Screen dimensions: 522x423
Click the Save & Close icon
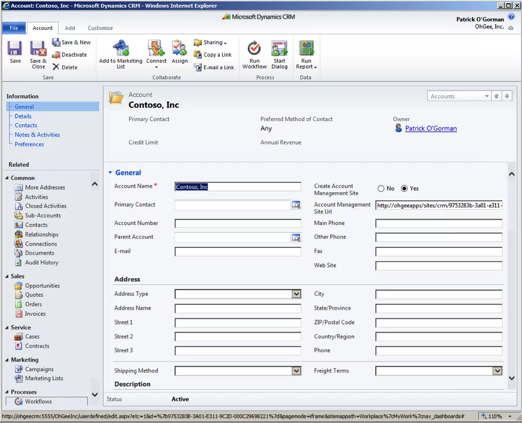(39, 48)
